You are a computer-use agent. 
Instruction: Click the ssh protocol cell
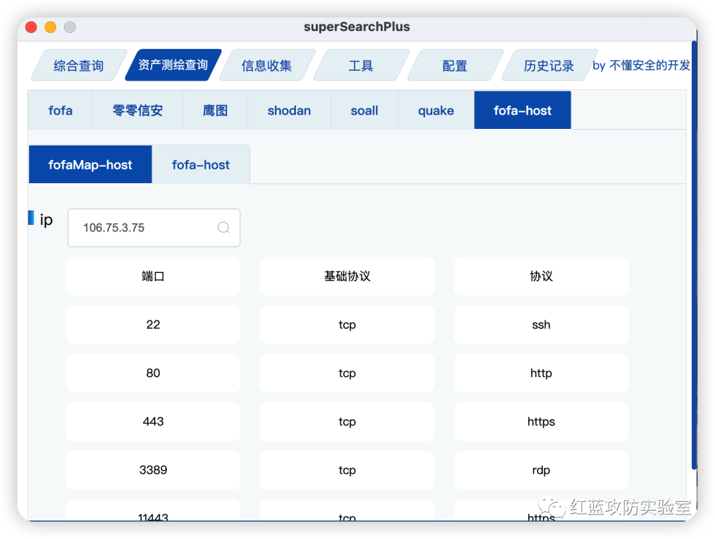tap(542, 325)
